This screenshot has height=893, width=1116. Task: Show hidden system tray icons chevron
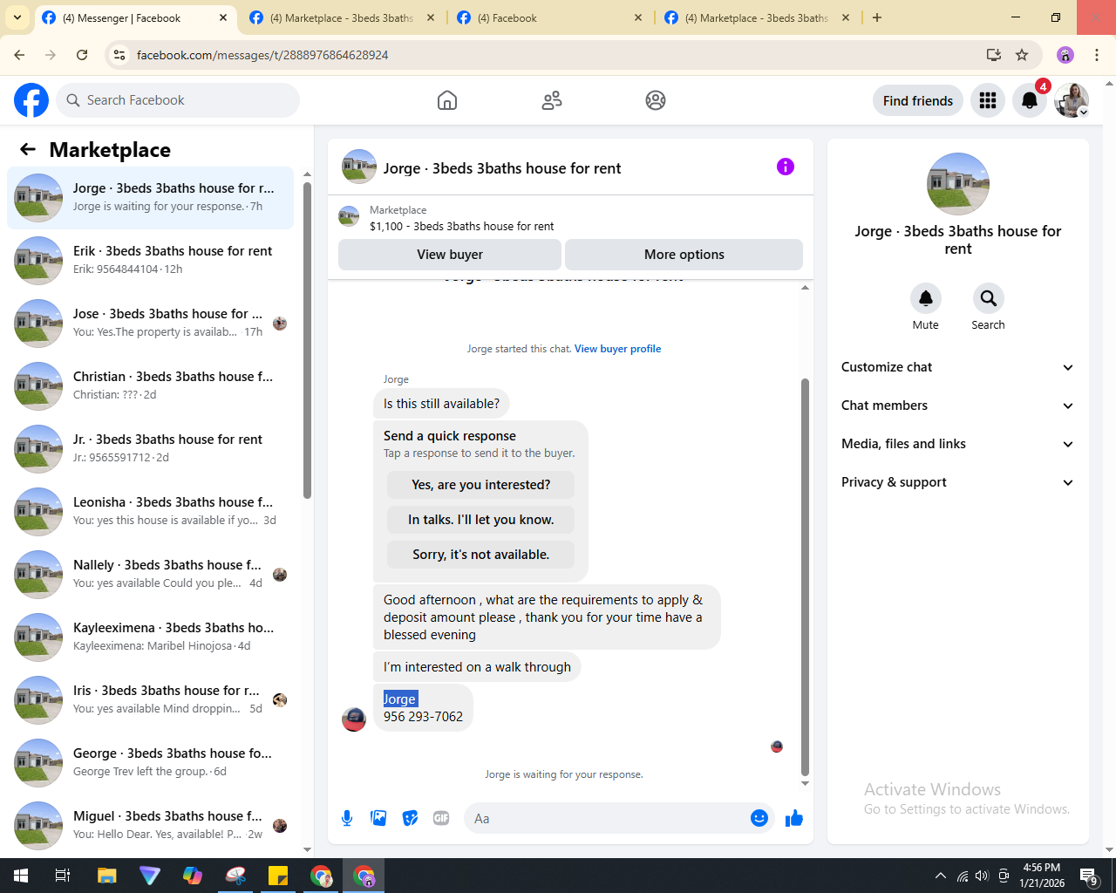pyautogui.click(x=940, y=876)
